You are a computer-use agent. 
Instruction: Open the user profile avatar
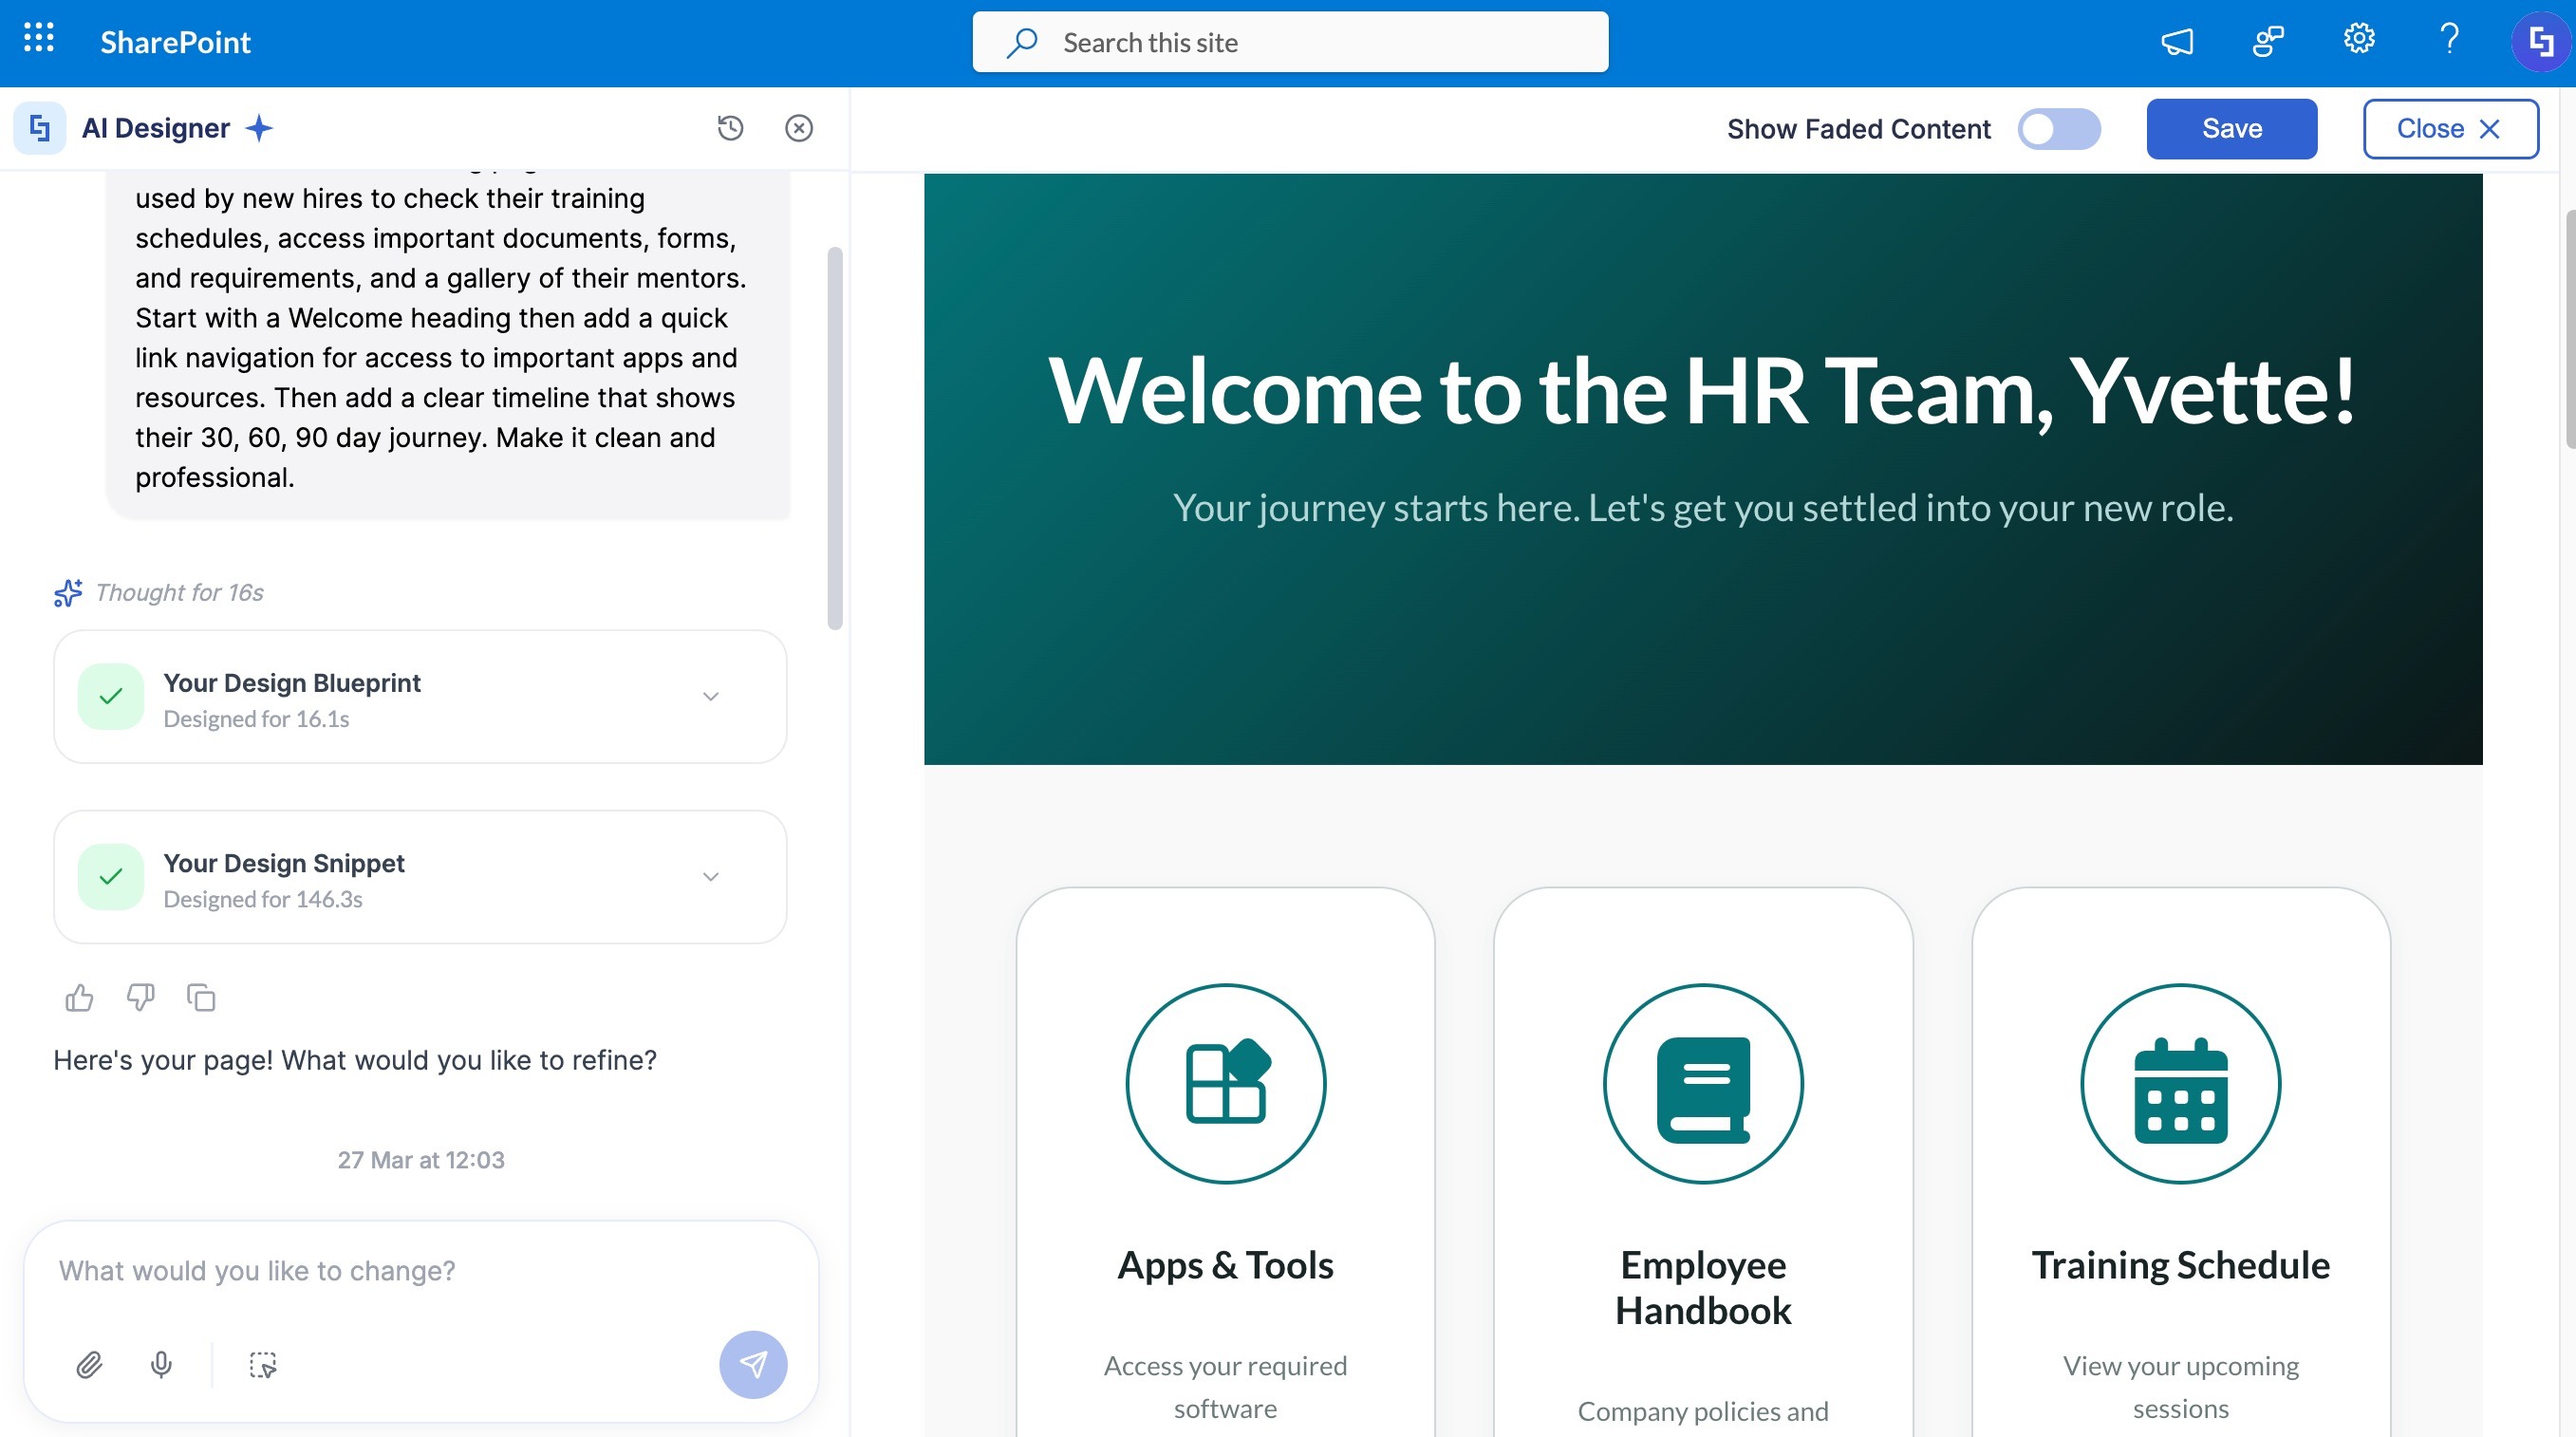(x=2540, y=42)
